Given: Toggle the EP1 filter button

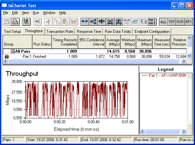Looking at the screenshot, I should tap(189, 22).
